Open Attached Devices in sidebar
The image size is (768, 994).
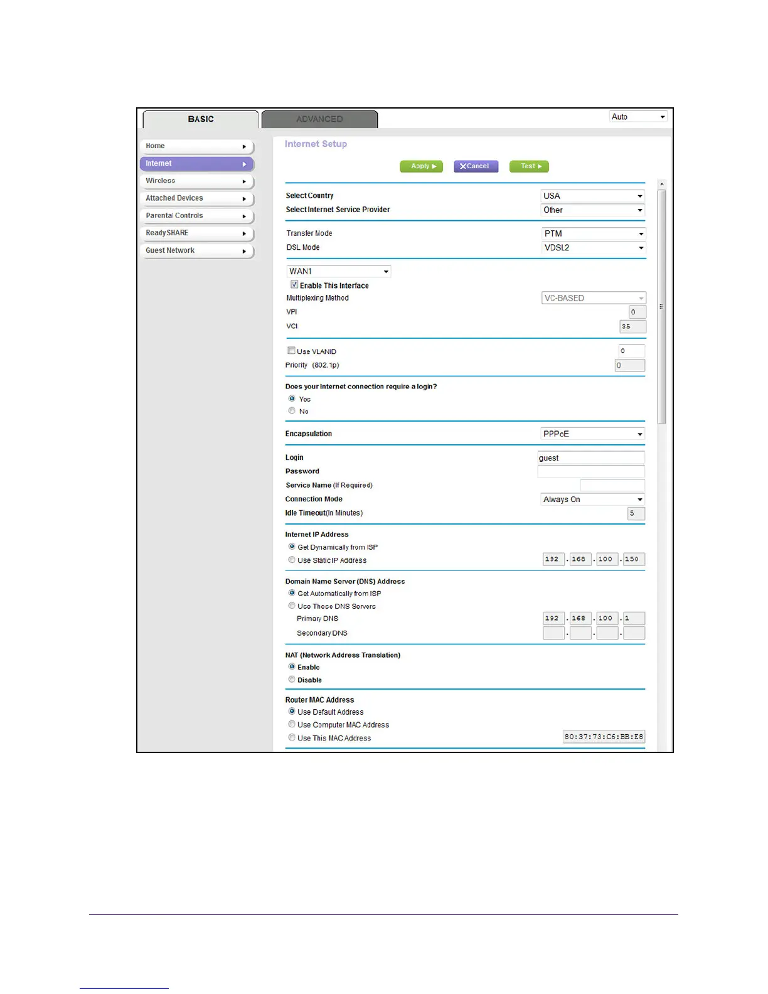tap(196, 198)
